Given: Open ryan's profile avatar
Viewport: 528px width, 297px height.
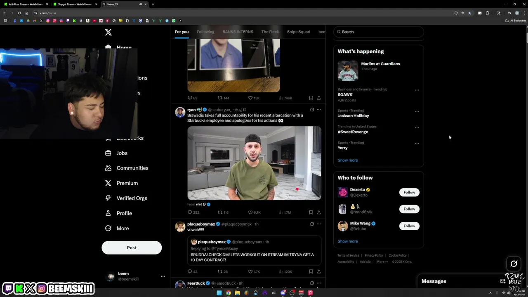Looking at the screenshot, I should click(180, 112).
